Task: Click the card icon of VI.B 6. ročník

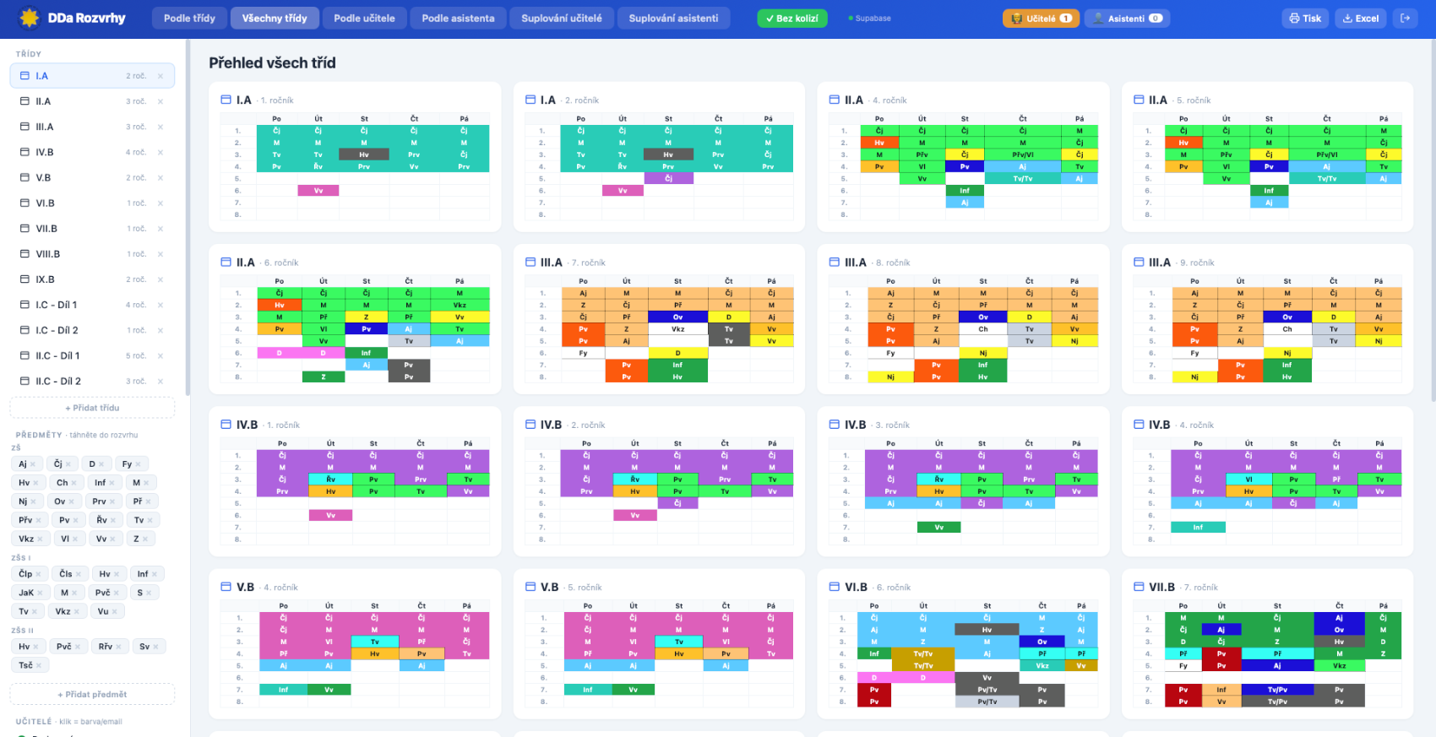Action: pos(835,587)
